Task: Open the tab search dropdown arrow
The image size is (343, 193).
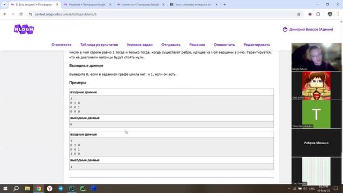Action: coord(4,4)
